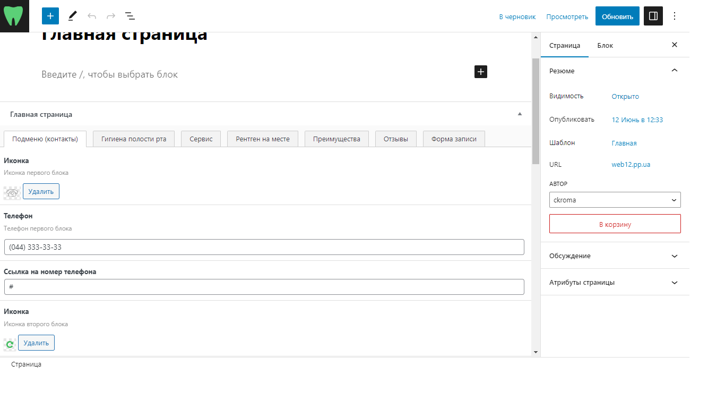Open the author dropdown showing ckroma
Viewport: 725px width, 408px height.
coord(615,200)
